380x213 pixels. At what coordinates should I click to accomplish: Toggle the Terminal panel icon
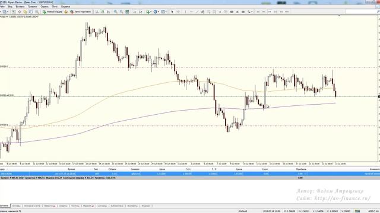pos(31,12)
